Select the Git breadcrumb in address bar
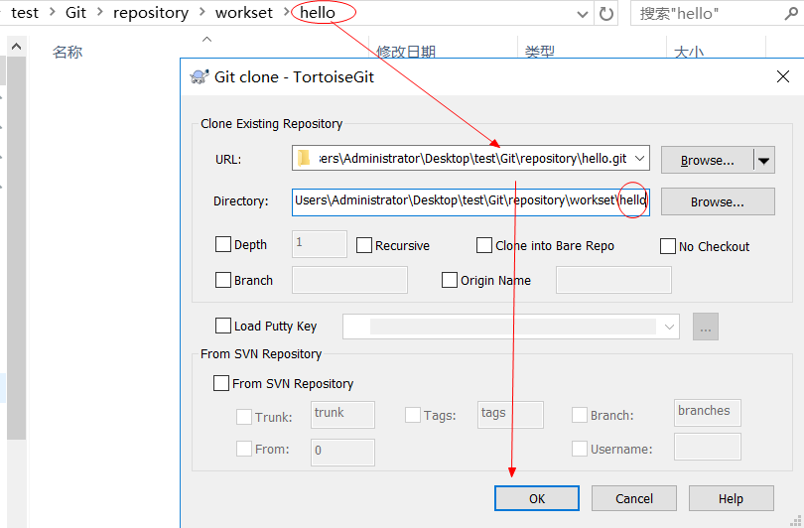The width and height of the screenshot is (804, 528). (75, 13)
